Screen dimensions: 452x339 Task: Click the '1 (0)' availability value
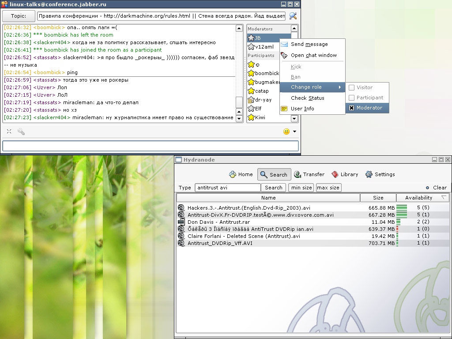pyautogui.click(x=423, y=229)
